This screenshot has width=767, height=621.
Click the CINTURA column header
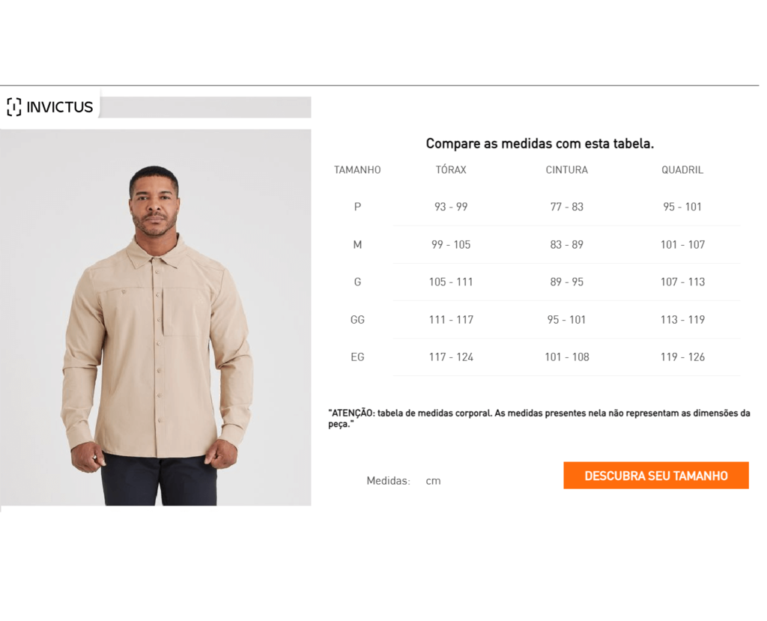(x=567, y=170)
